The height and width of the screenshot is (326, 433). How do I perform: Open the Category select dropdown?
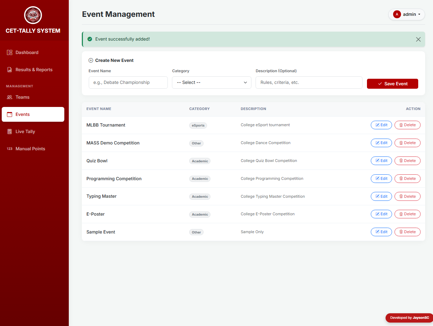pyautogui.click(x=211, y=83)
